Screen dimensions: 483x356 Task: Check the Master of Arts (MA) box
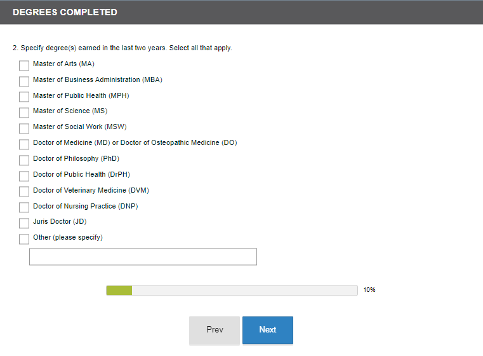coord(24,65)
